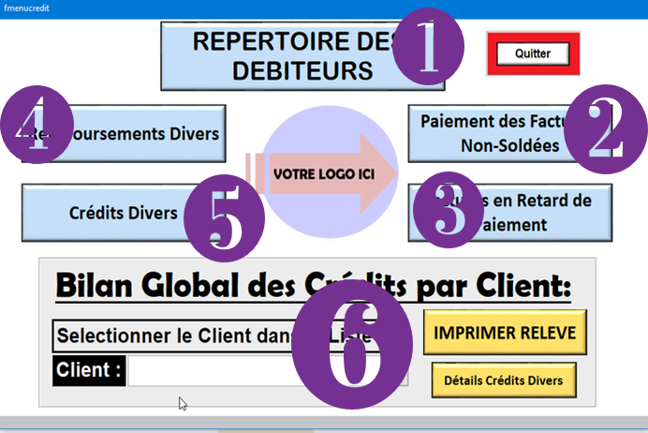648x433 pixels.
Task: Click the purple number 3 circle
Action: [x=447, y=210]
